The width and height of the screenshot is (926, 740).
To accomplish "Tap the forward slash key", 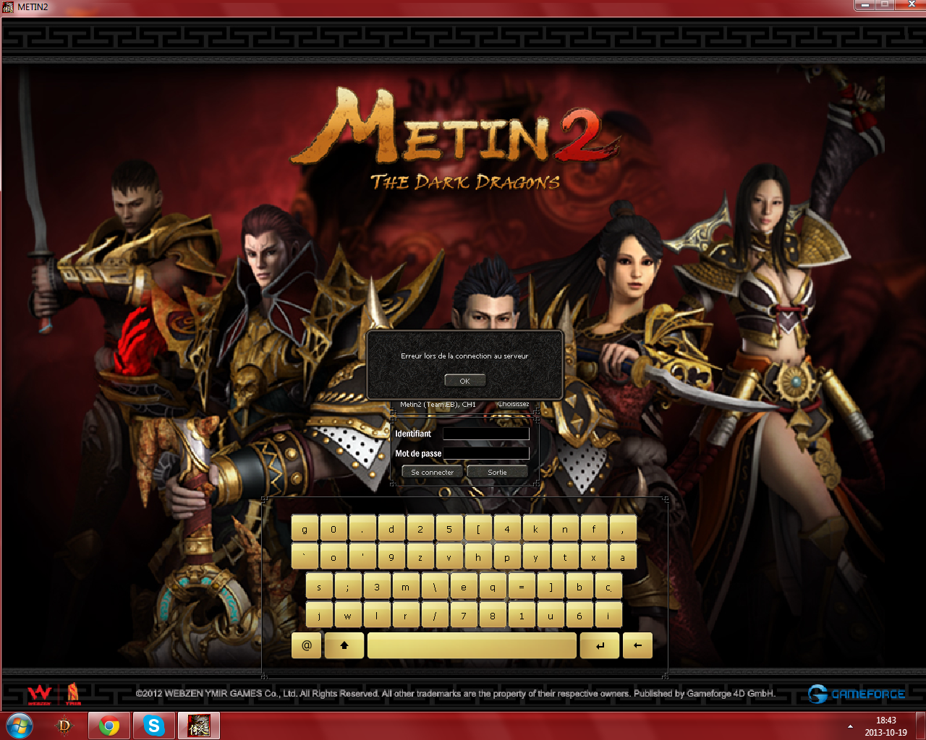I will coord(435,615).
